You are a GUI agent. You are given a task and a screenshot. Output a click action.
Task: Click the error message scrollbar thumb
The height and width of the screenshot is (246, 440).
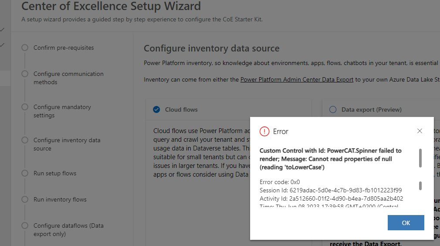(420, 158)
